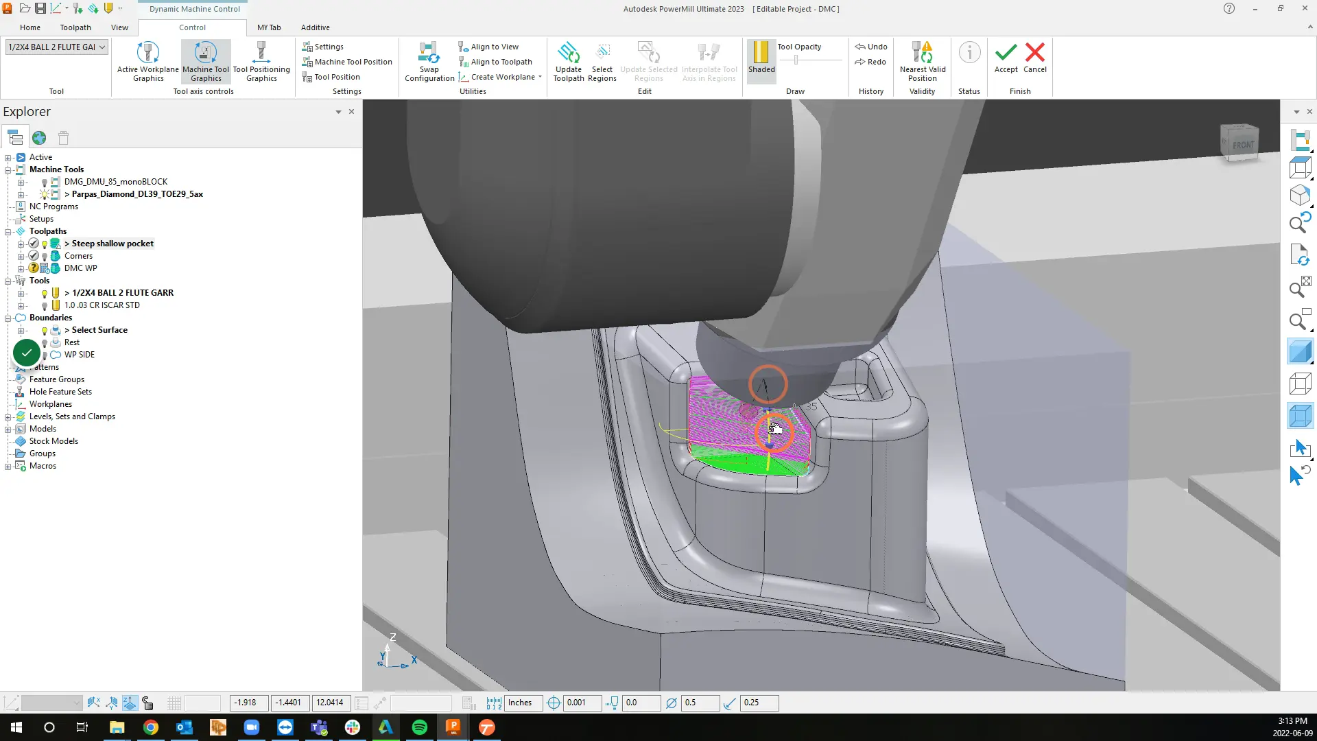Toggle Steep shallow pocket lightbulb
Viewport: 1317px width, 741px height.
pos(45,244)
